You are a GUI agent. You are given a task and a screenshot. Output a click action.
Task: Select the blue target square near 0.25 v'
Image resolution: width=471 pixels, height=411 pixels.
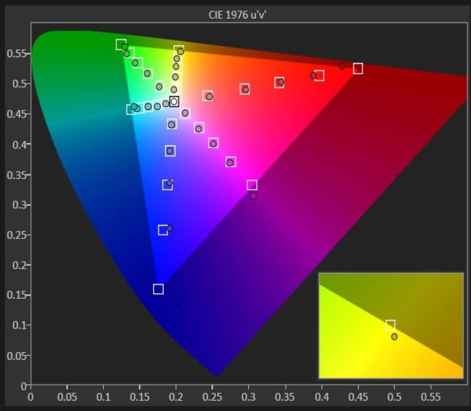[162, 230]
